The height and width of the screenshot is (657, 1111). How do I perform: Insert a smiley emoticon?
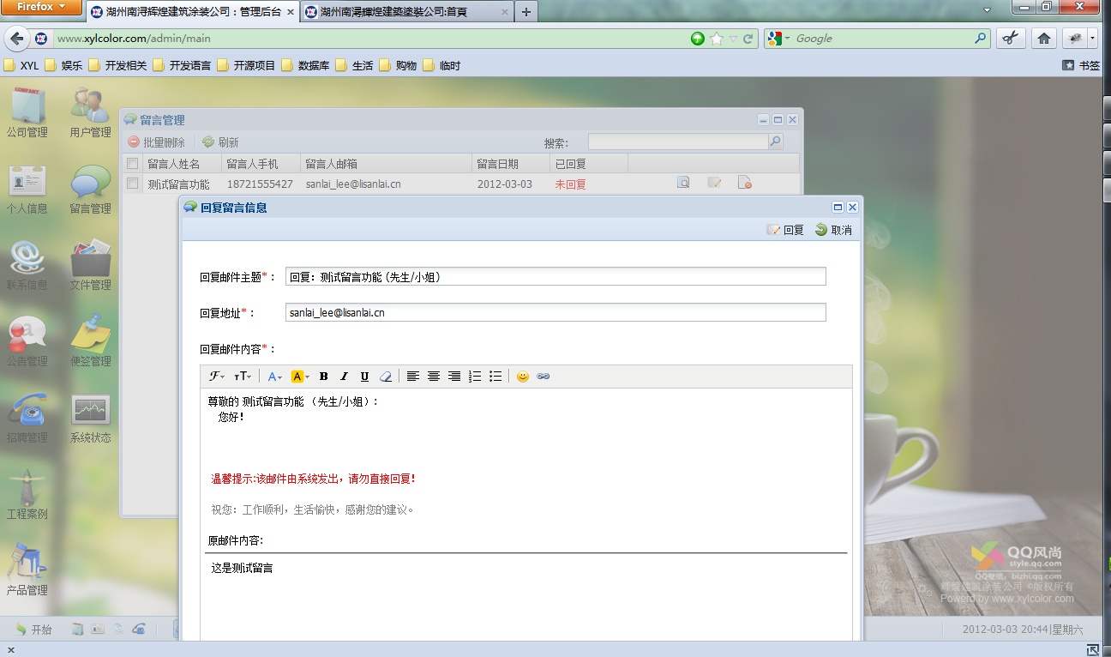[x=523, y=377]
